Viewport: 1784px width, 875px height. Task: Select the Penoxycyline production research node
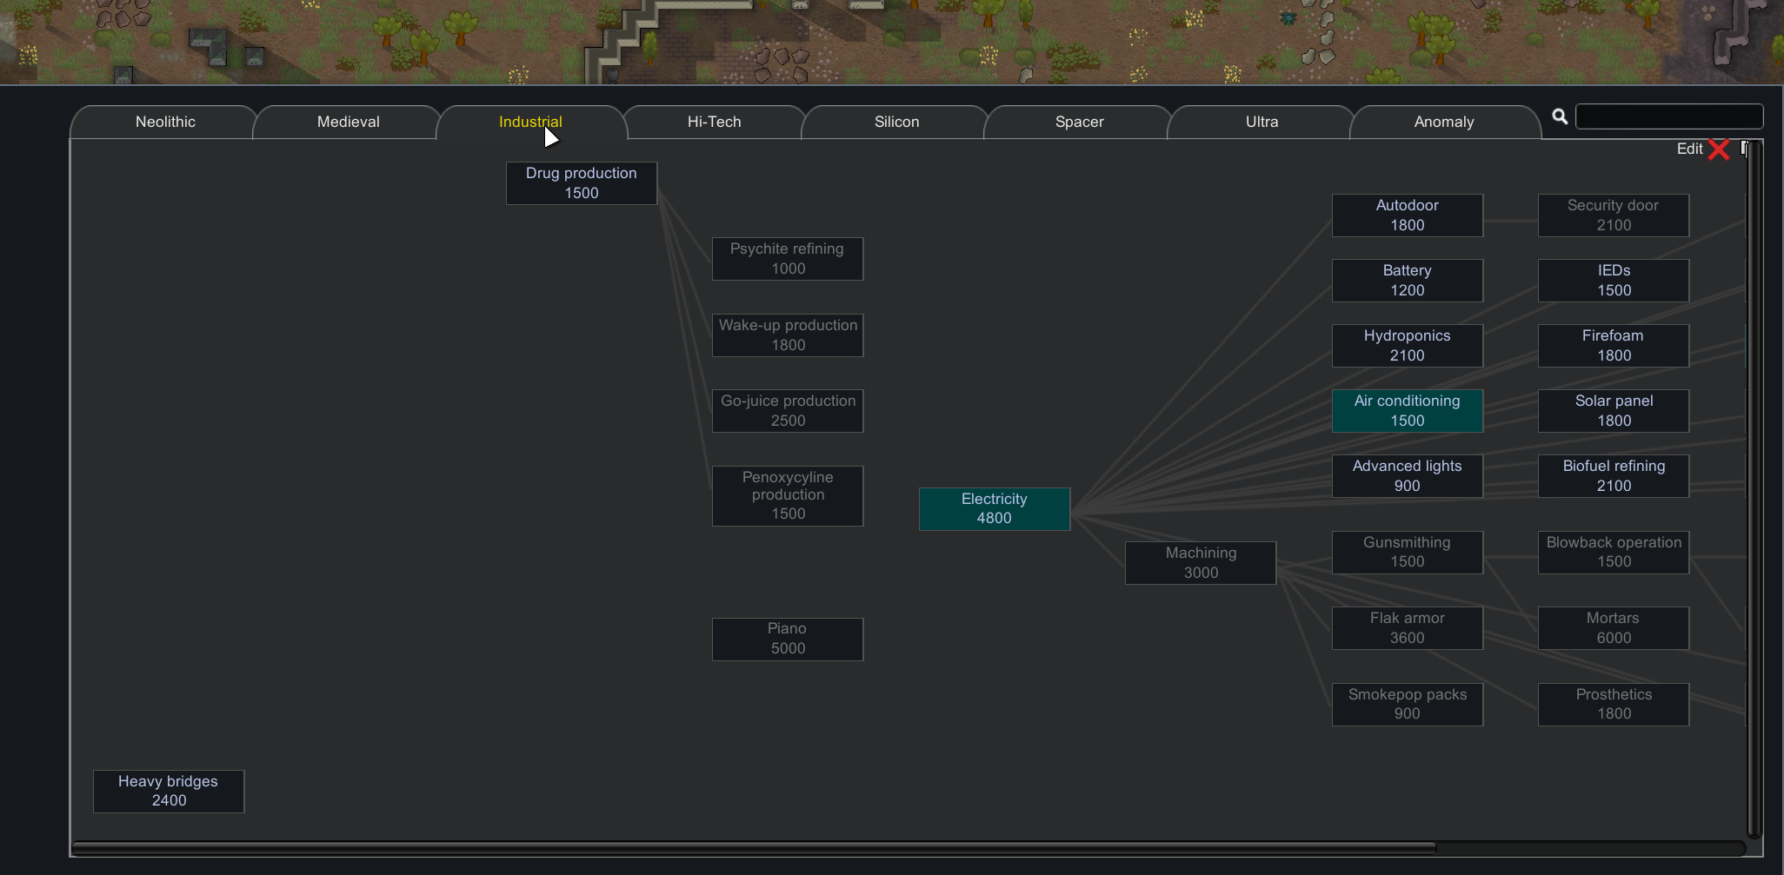pyautogui.click(x=788, y=496)
